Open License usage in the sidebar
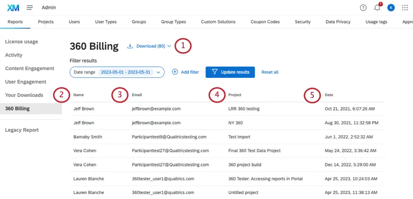413x199 pixels. pyautogui.click(x=21, y=42)
